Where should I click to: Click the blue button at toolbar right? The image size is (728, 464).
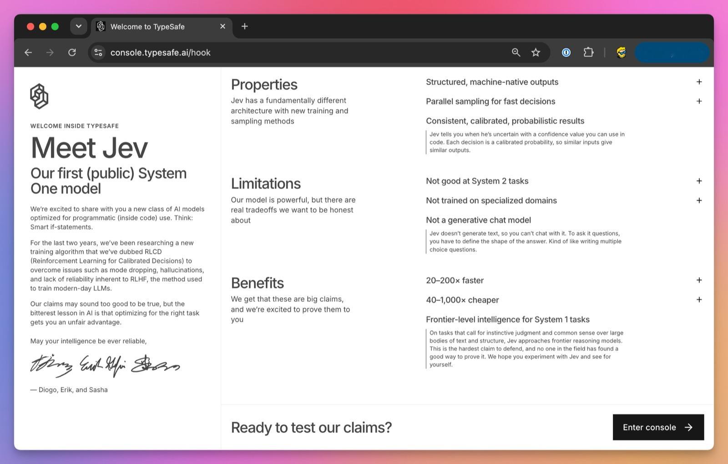(672, 53)
